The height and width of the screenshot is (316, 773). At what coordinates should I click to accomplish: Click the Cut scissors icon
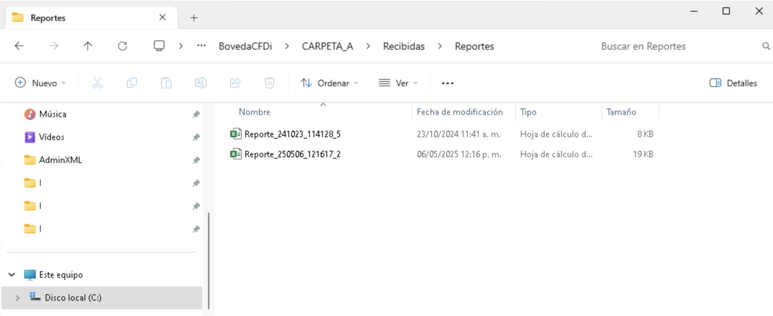(97, 83)
